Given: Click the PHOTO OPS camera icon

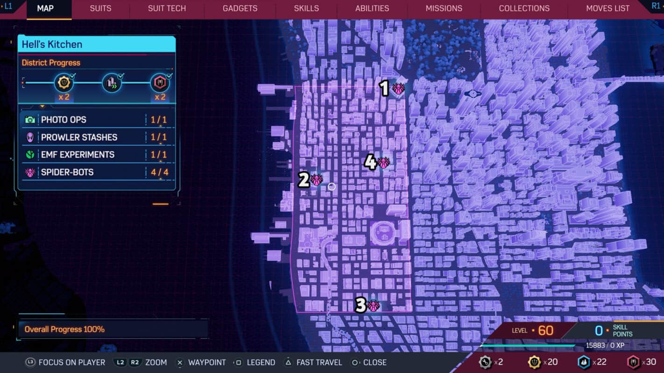Looking at the screenshot, I should [30, 120].
